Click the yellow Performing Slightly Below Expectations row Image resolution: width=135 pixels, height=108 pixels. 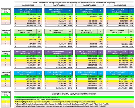coord(74,102)
